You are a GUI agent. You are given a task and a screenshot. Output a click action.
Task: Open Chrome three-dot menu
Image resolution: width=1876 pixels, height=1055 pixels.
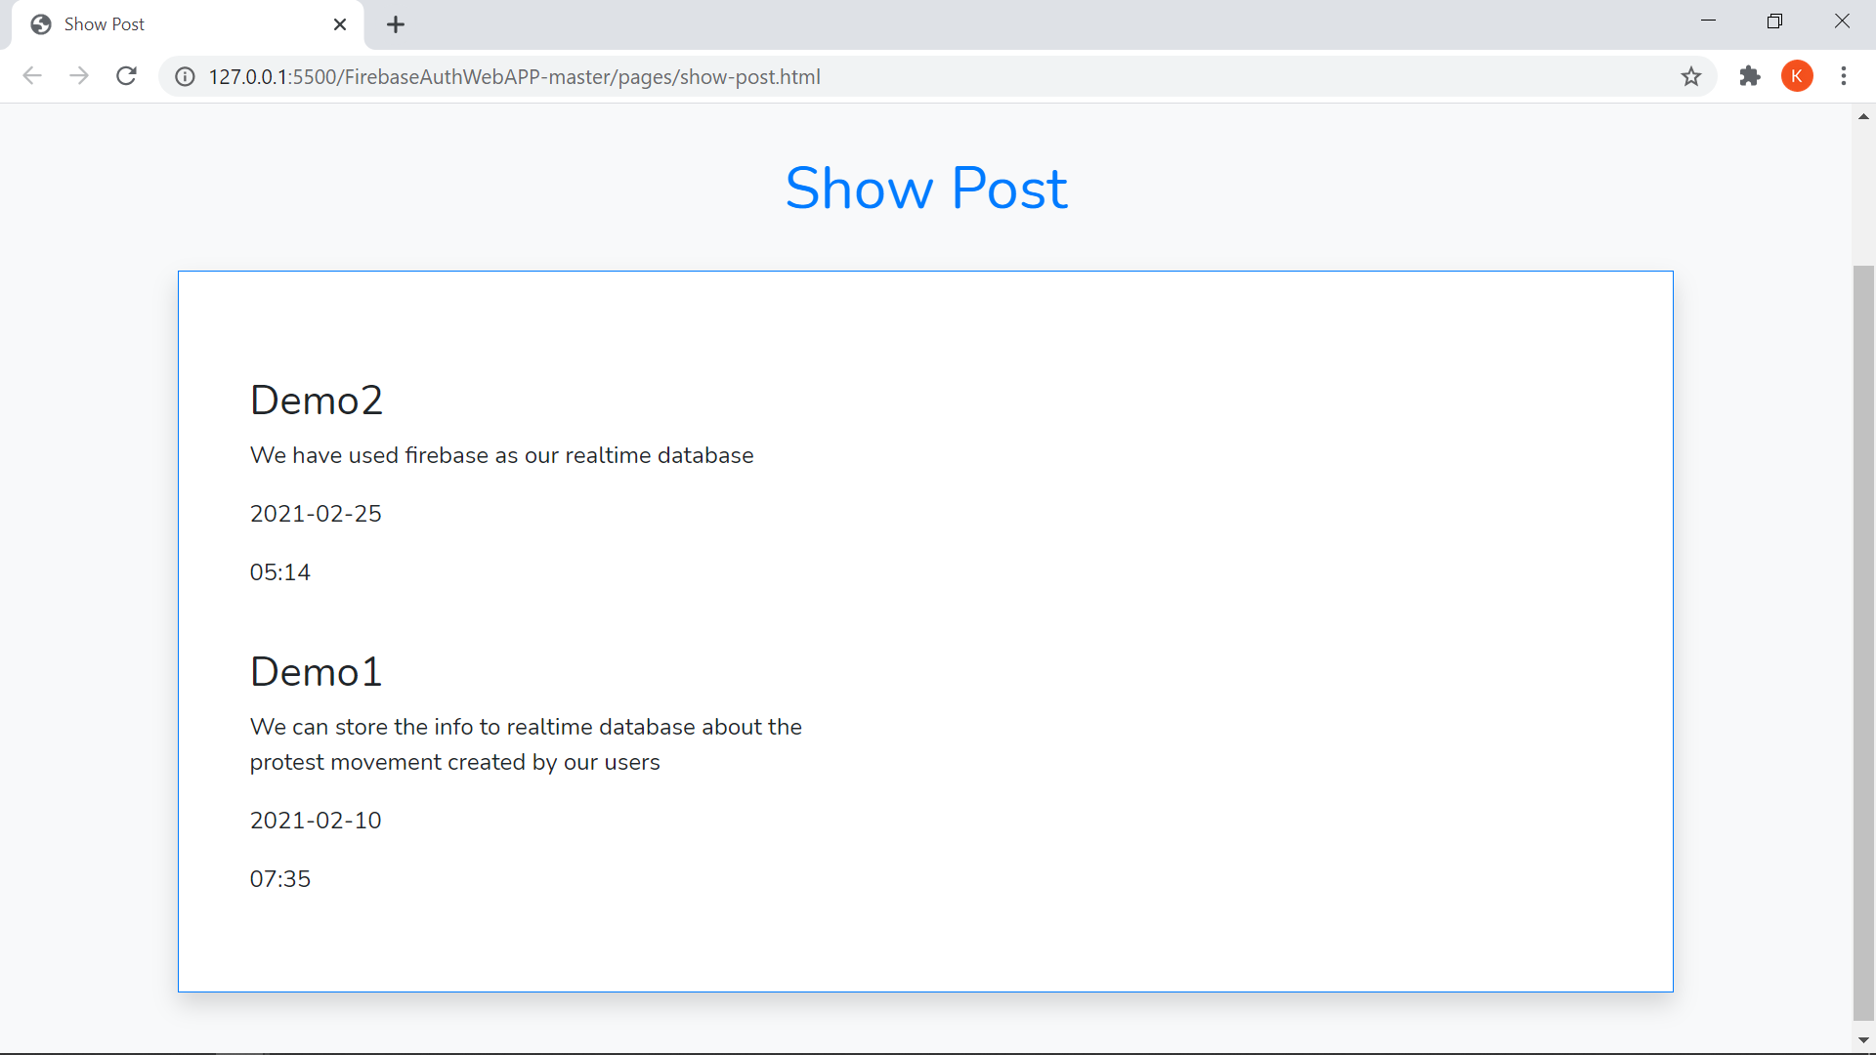[1844, 76]
